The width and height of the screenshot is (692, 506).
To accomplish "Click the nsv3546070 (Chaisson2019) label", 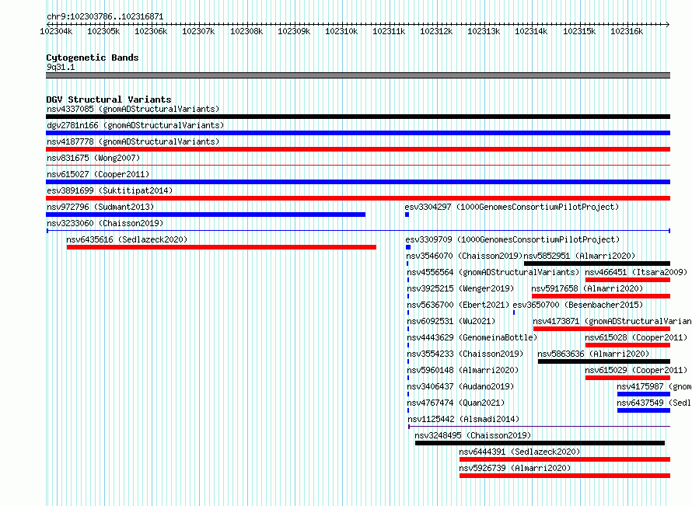I will pyautogui.click(x=464, y=256).
